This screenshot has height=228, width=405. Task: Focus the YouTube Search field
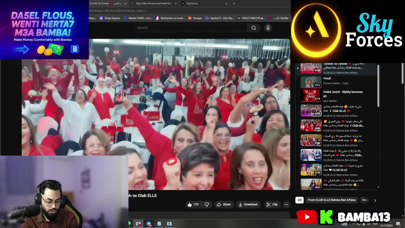[191, 28]
